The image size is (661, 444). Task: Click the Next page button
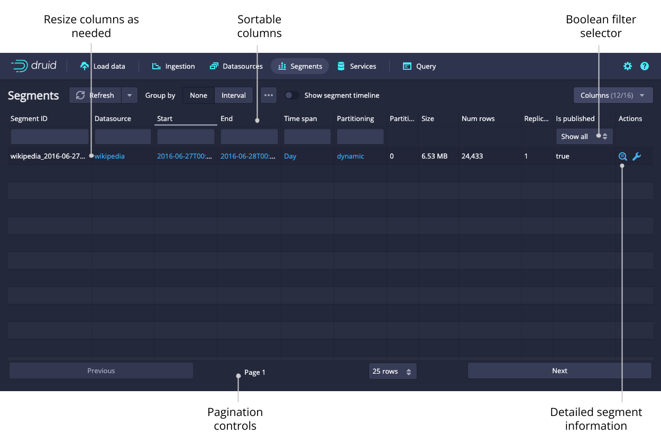[x=559, y=371]
